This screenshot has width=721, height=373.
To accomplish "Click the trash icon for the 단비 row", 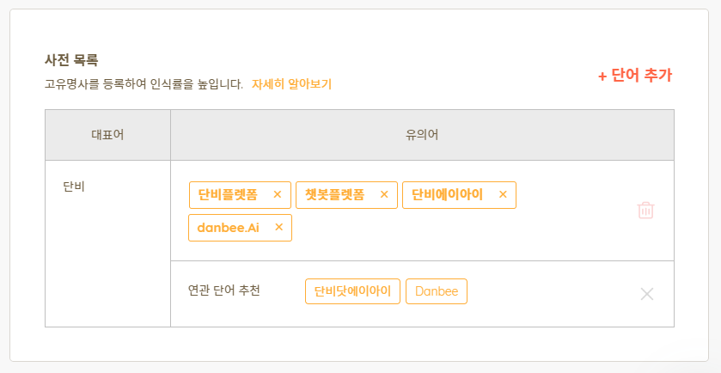I will [645, 211].
